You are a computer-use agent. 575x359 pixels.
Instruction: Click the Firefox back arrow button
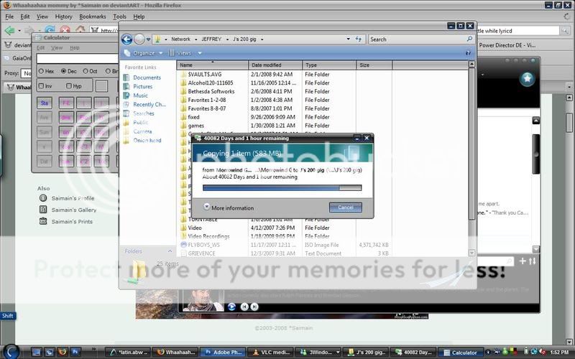coord(9,30)
